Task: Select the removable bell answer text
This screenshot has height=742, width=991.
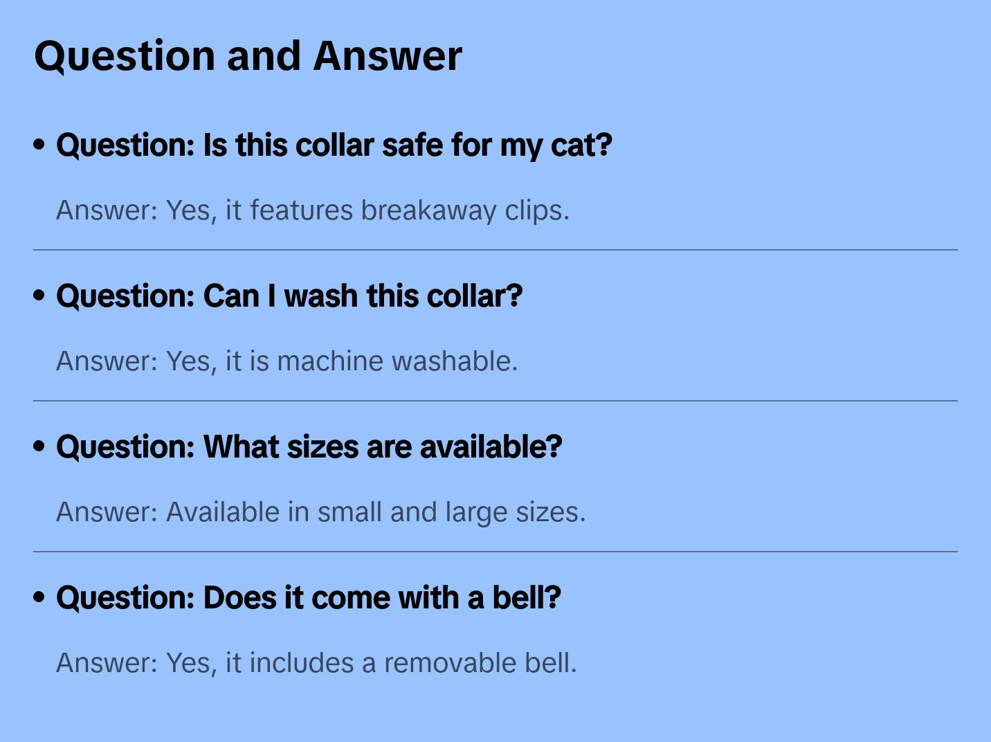Action: (316, 663)
